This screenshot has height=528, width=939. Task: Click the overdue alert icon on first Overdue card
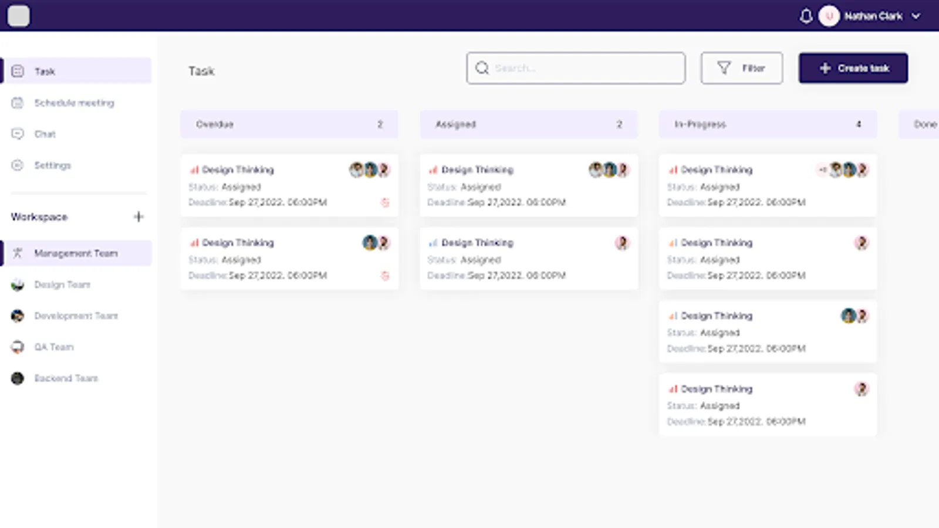[385, 202]
